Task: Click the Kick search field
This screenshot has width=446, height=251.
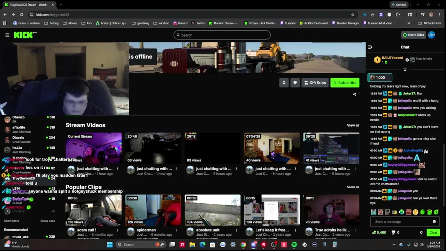Action: click(222, 35)
